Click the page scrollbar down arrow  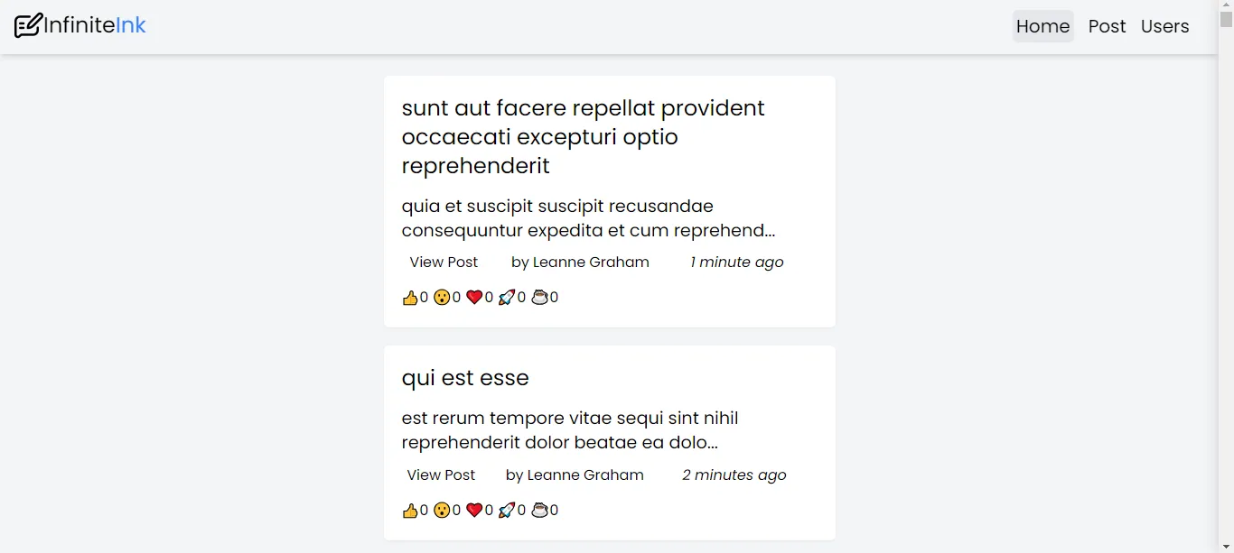[1226, 546]
